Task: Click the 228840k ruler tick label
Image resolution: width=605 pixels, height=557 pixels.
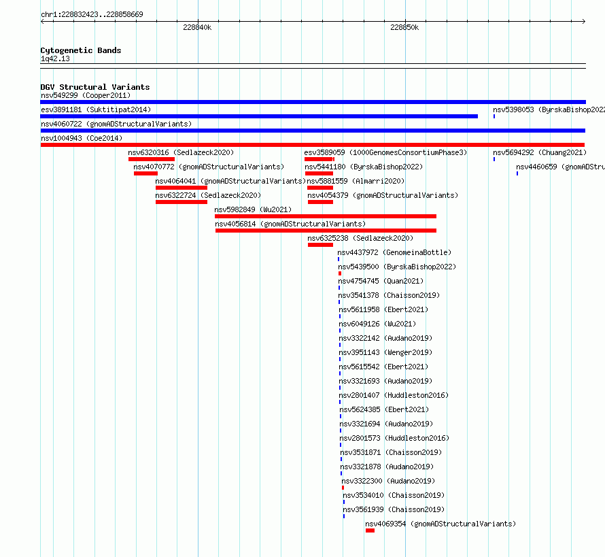Action: [x=197, y=27]
